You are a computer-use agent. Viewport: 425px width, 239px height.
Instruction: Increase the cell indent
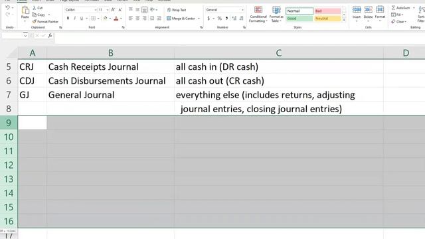(159, 19)
